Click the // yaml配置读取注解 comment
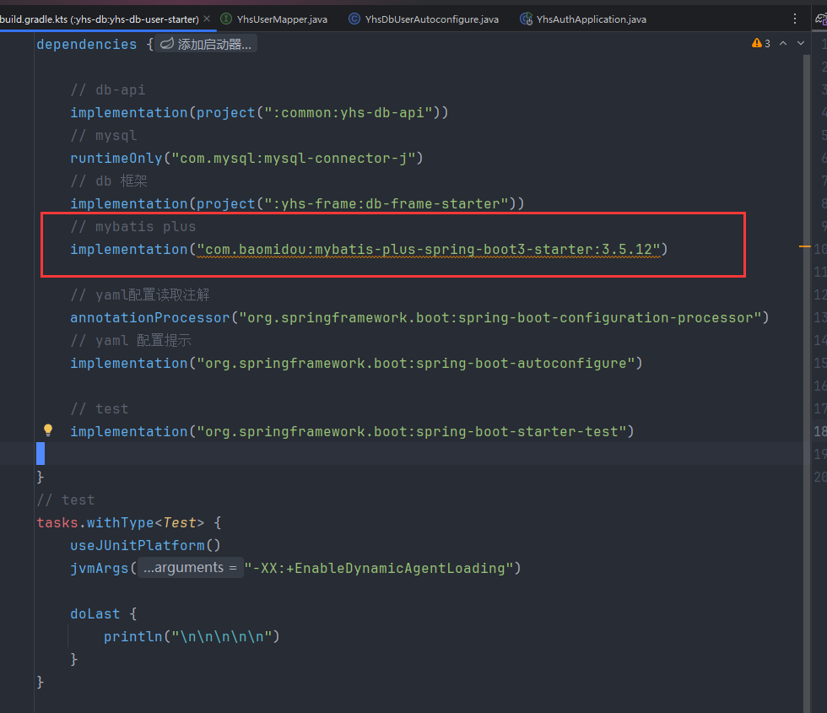Viewport: 827px width, 713px height. pos(140,294)
